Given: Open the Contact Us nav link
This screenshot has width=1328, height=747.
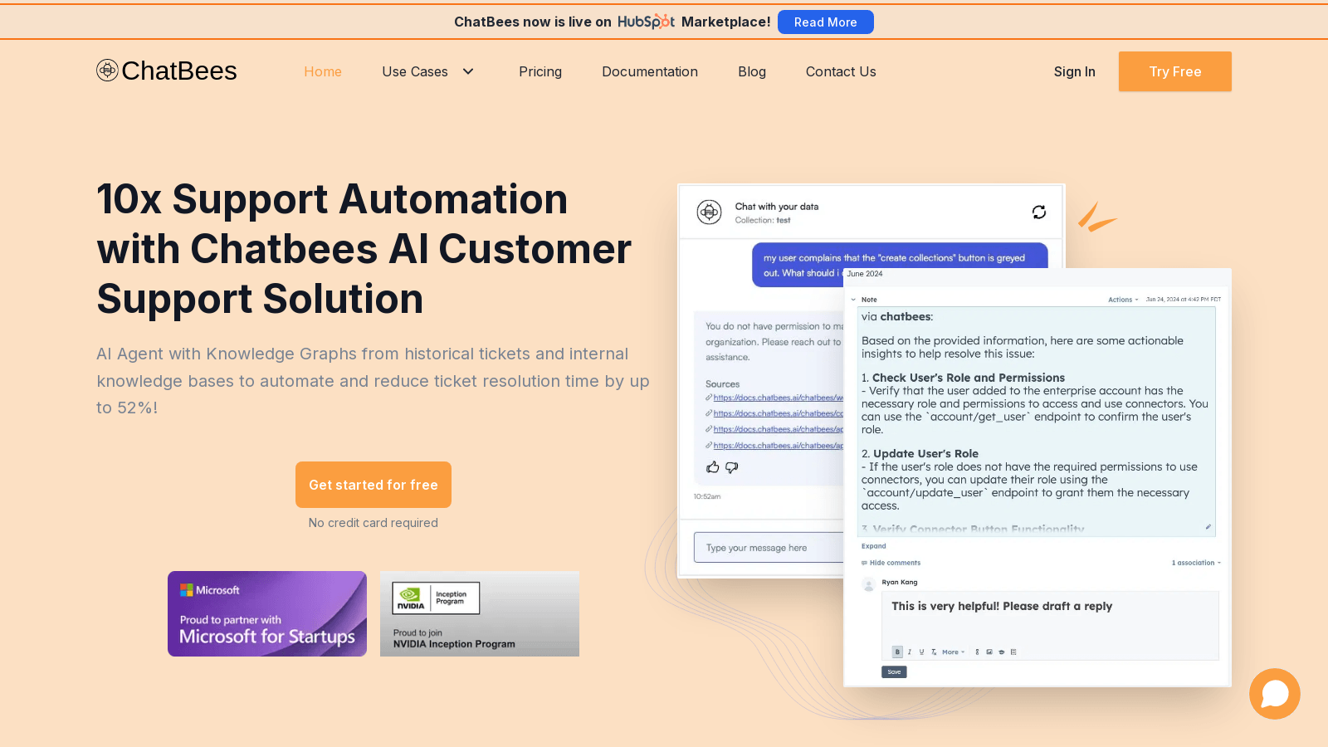Looking at the screenshot, I should coord(841,71).
